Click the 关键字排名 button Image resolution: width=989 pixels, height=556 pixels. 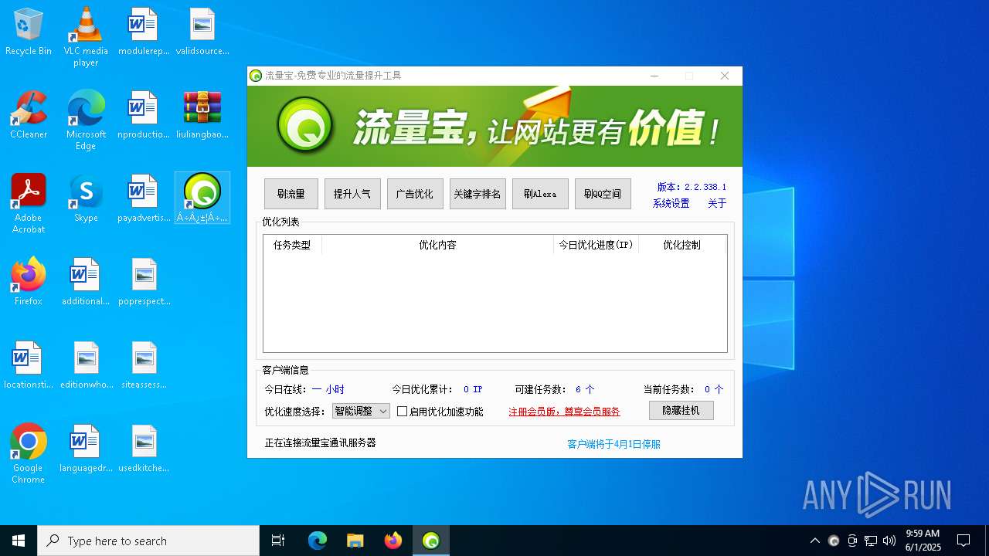[478, 194]
